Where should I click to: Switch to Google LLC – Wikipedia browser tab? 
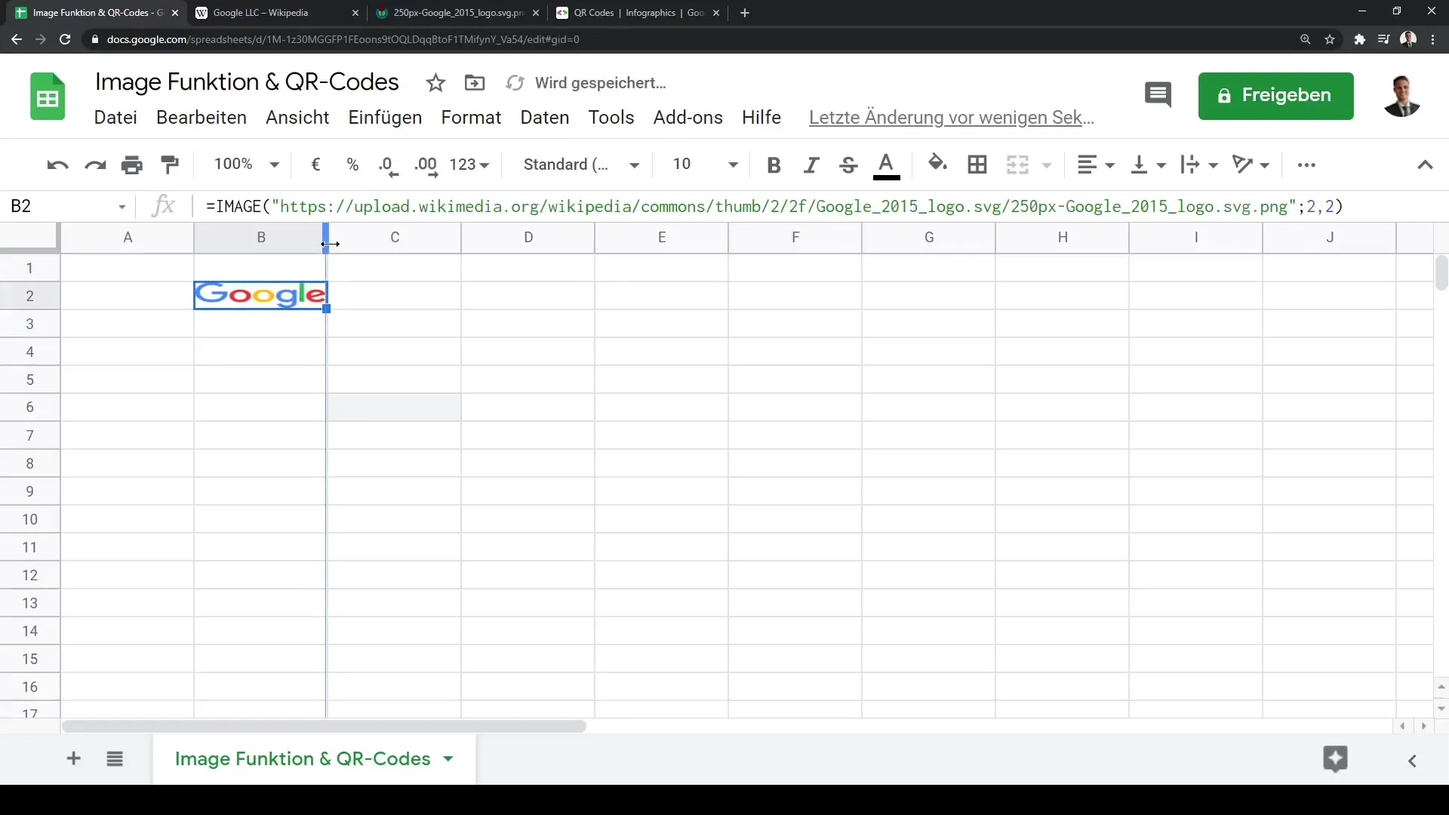click(277, 13)
